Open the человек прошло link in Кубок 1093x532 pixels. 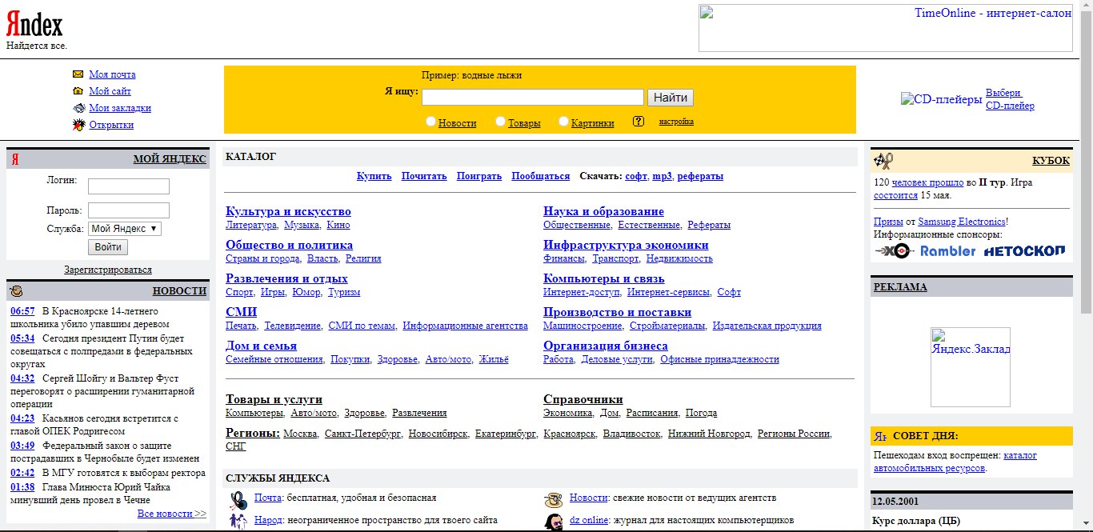929,182
